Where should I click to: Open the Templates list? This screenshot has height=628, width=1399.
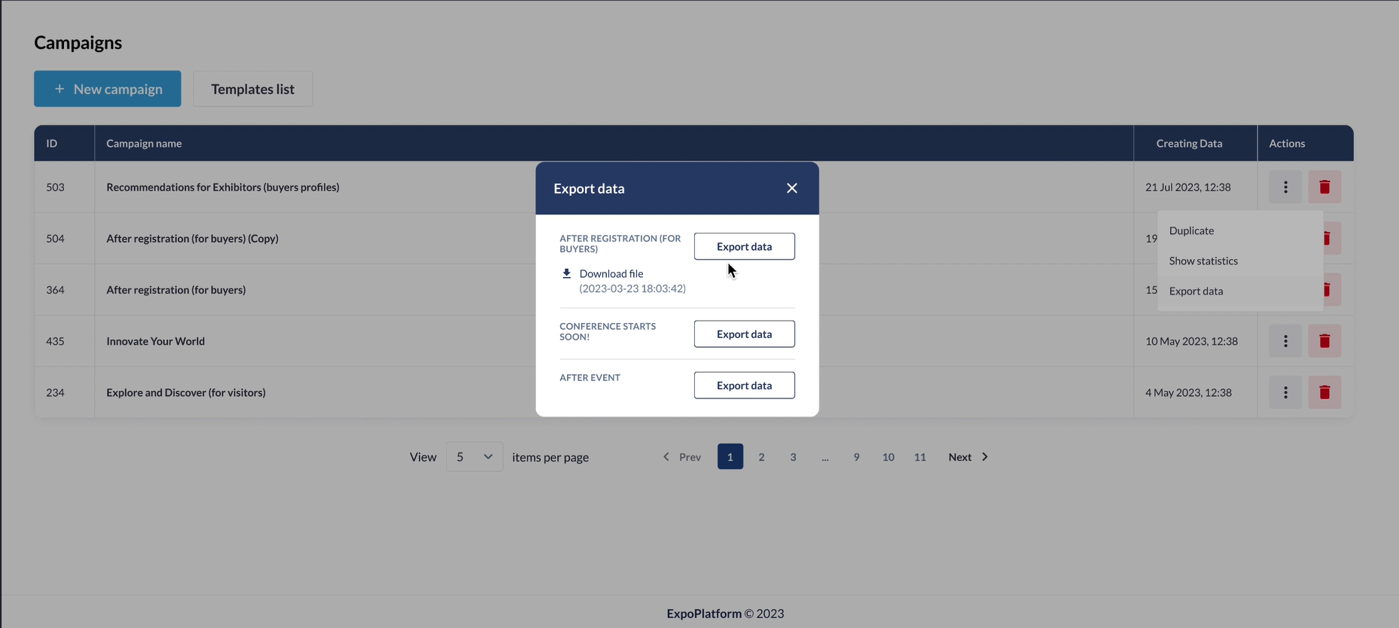252,89
